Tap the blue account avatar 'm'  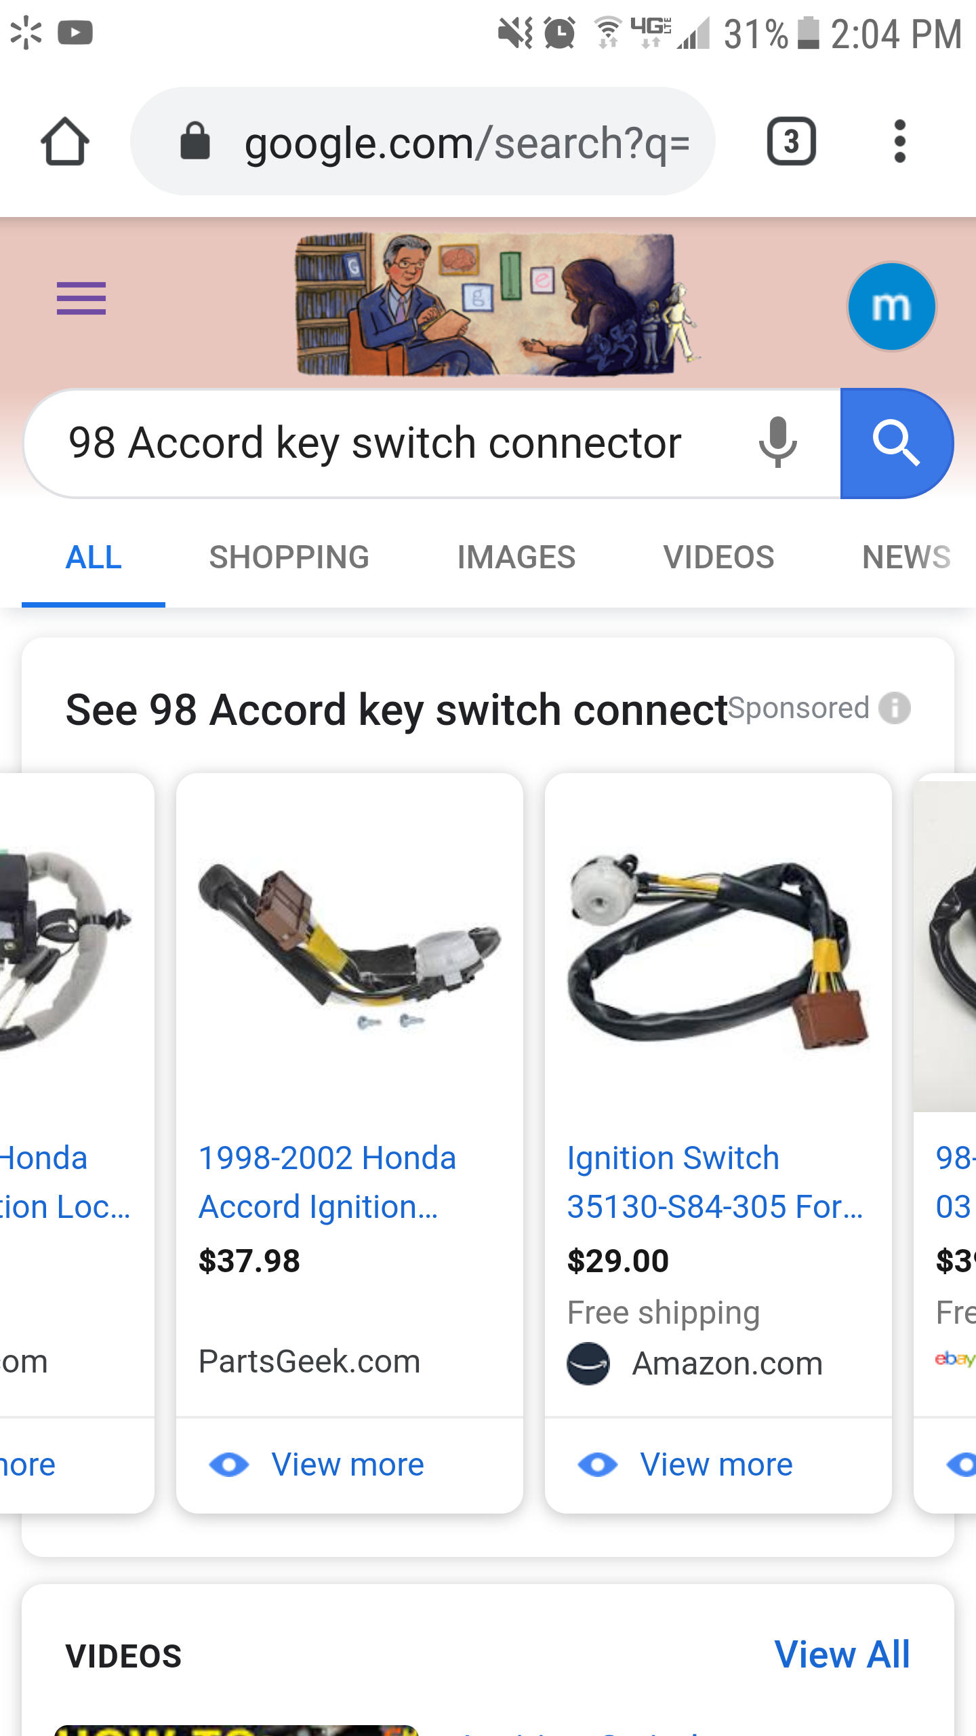pyautogui.click(x=891, y=307)
